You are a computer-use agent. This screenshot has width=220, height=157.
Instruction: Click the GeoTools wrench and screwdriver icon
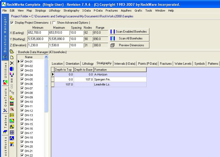5,110
